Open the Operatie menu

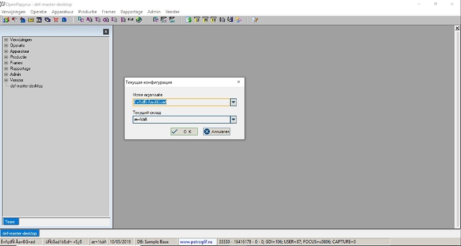click(39, 12)
